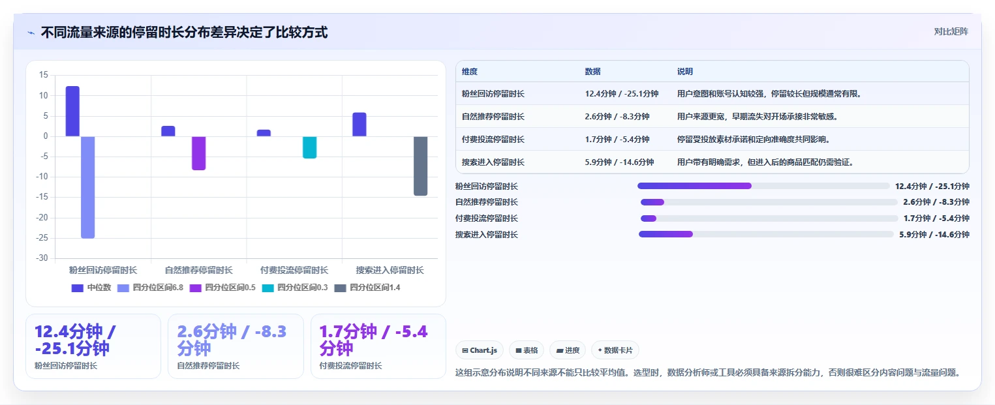The height and width of the screenshot is (405, 995).
Task: Click the description starting 用户来源更宽
Action: click(758, 117)
